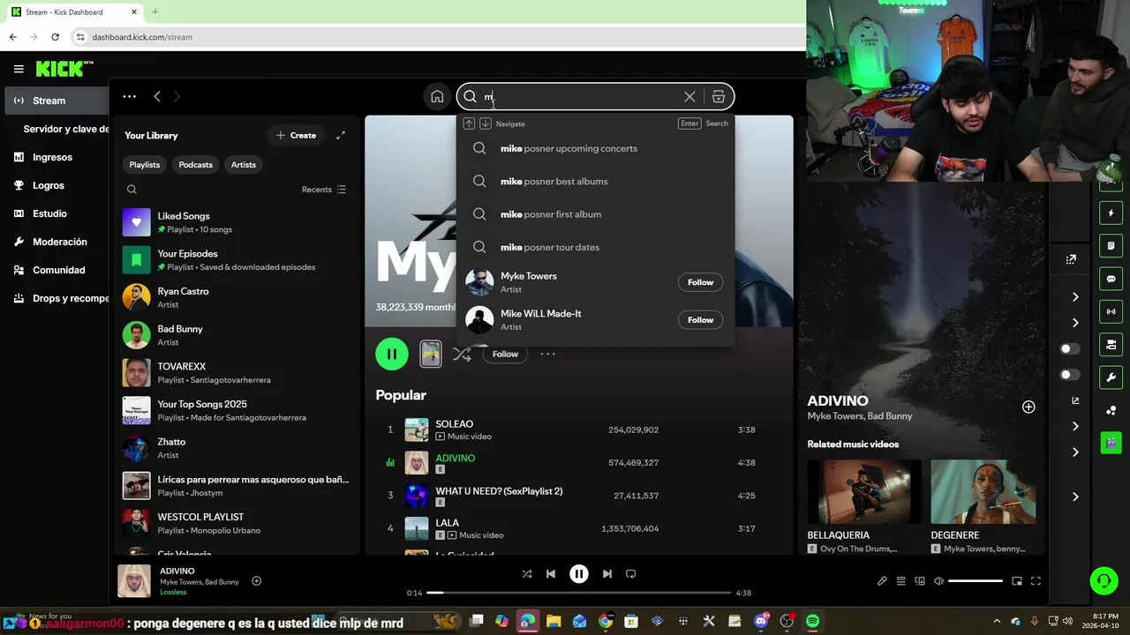1130x635 pixels.
Task: Filter the library by Podcasts
Action: [x=196, y=165]
